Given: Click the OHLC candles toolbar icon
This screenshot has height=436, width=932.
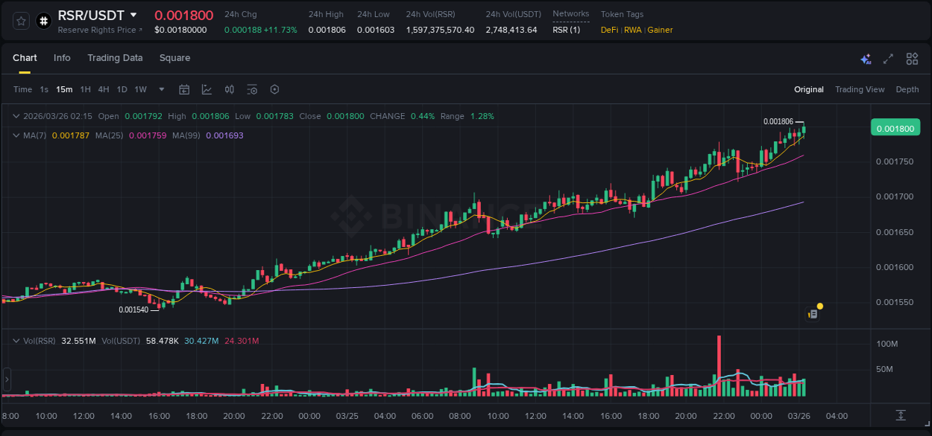Looking at the screenshot, I should tap(229, 89).
